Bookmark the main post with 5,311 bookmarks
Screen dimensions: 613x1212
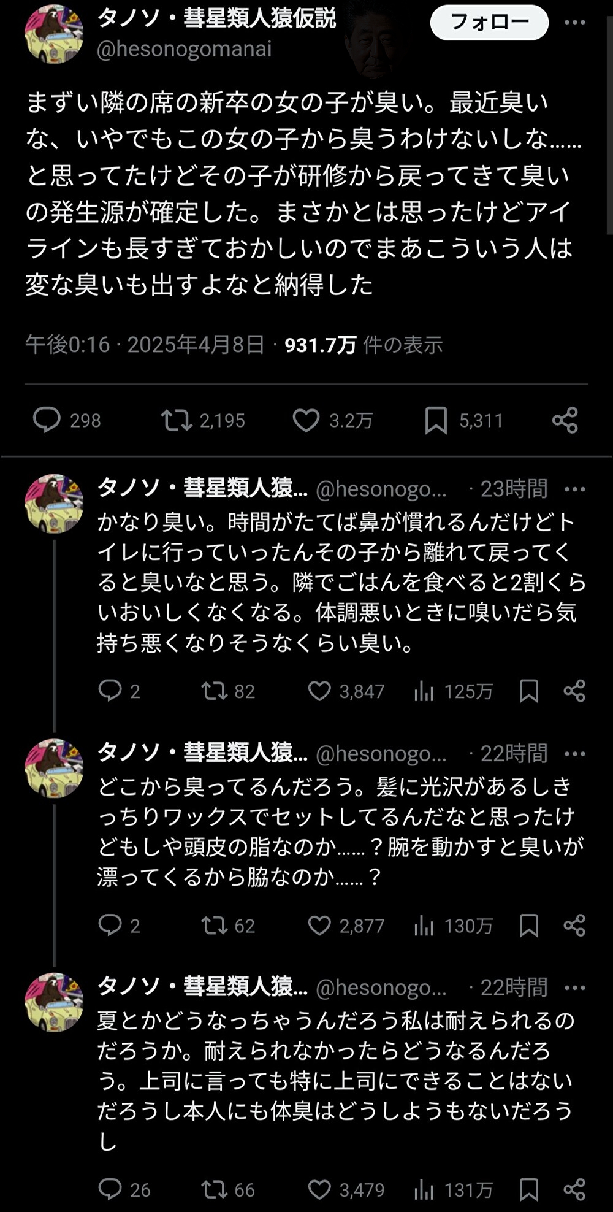(436, 420)
